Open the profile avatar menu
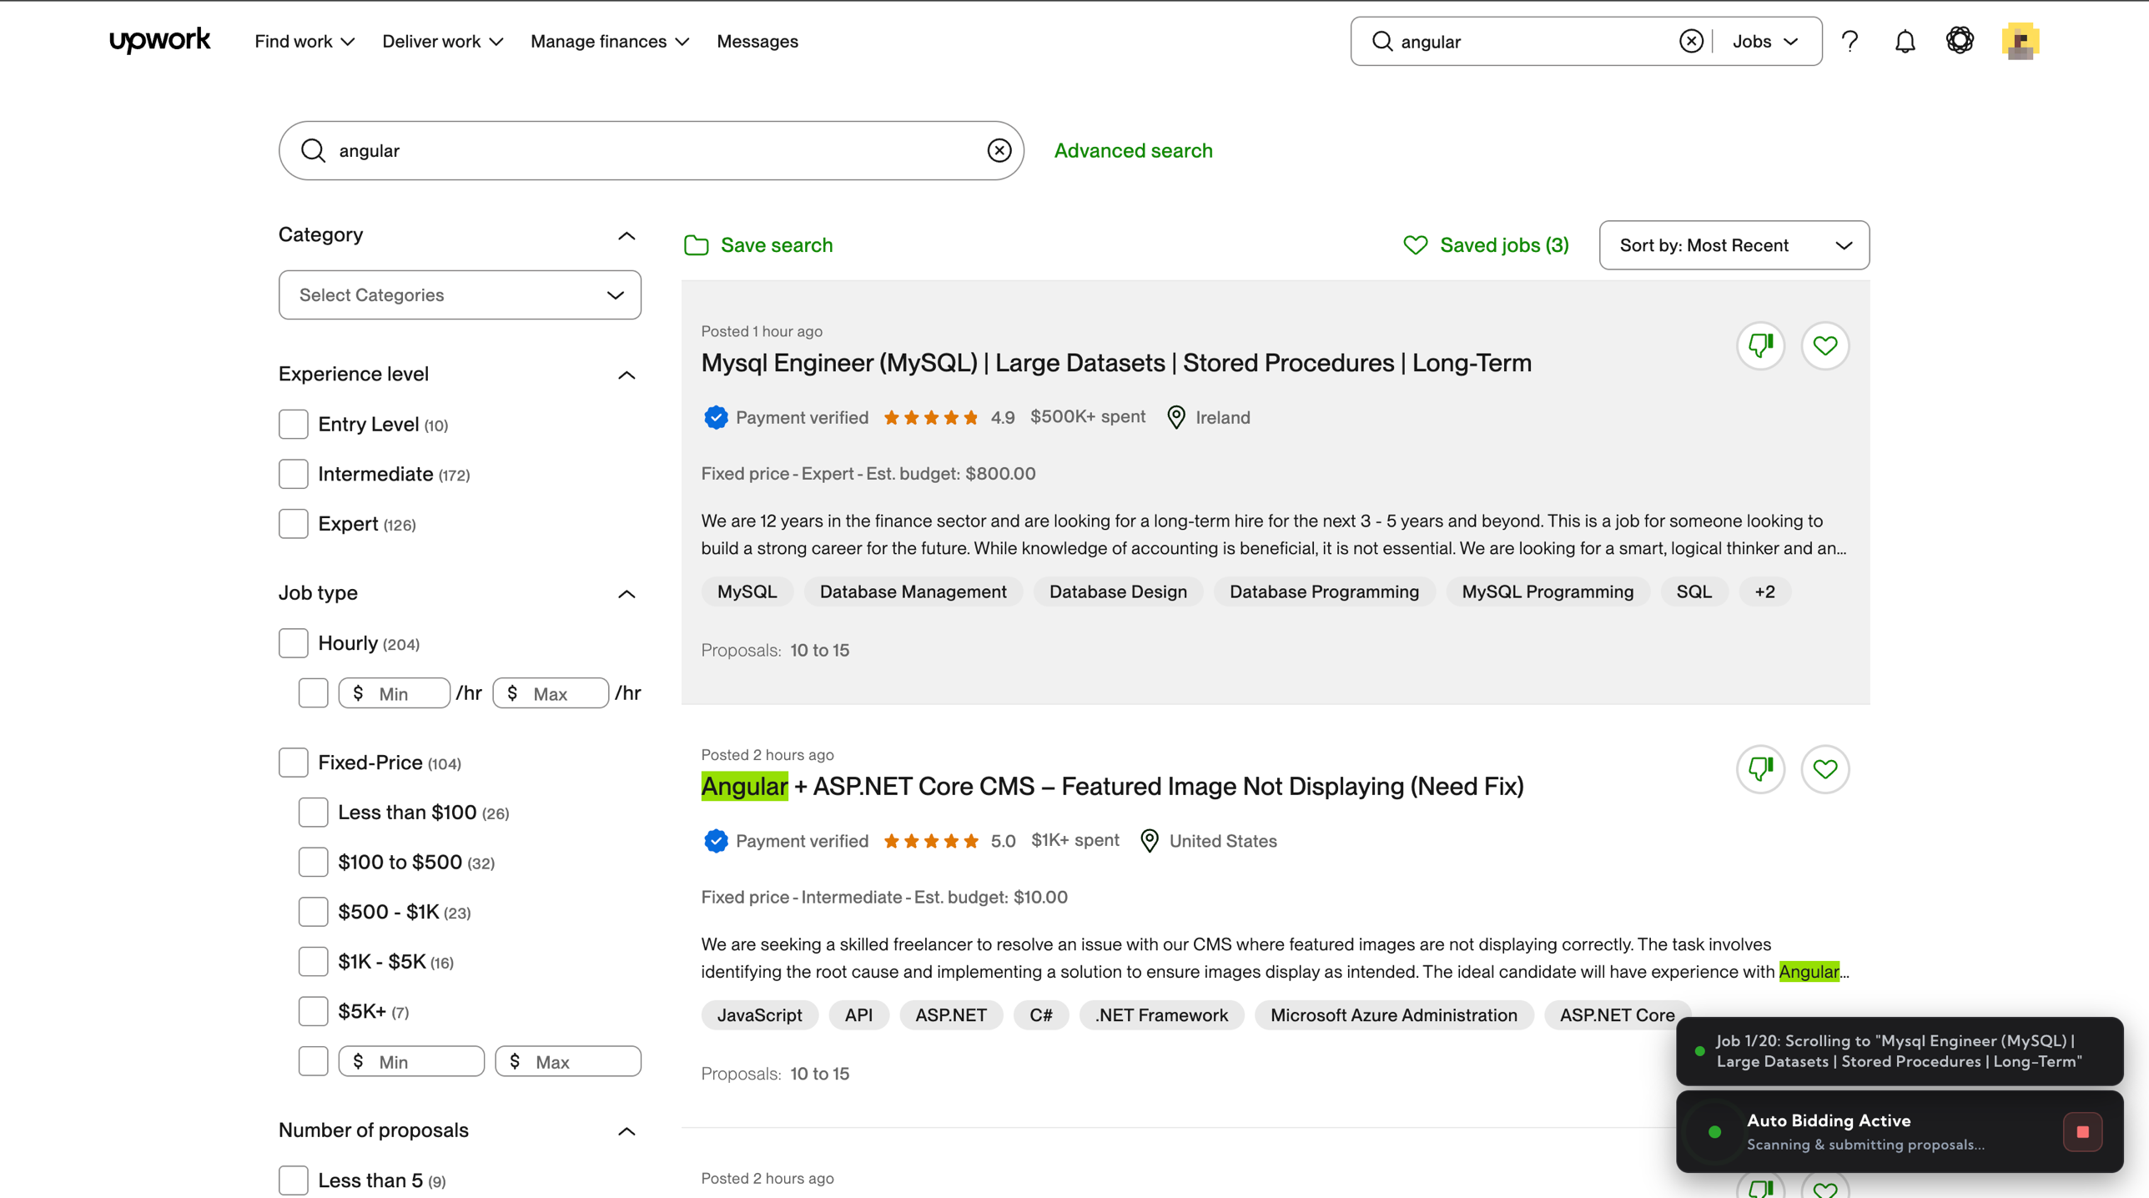Viewport: 2149px width, 1198px height. point(2020,41)
